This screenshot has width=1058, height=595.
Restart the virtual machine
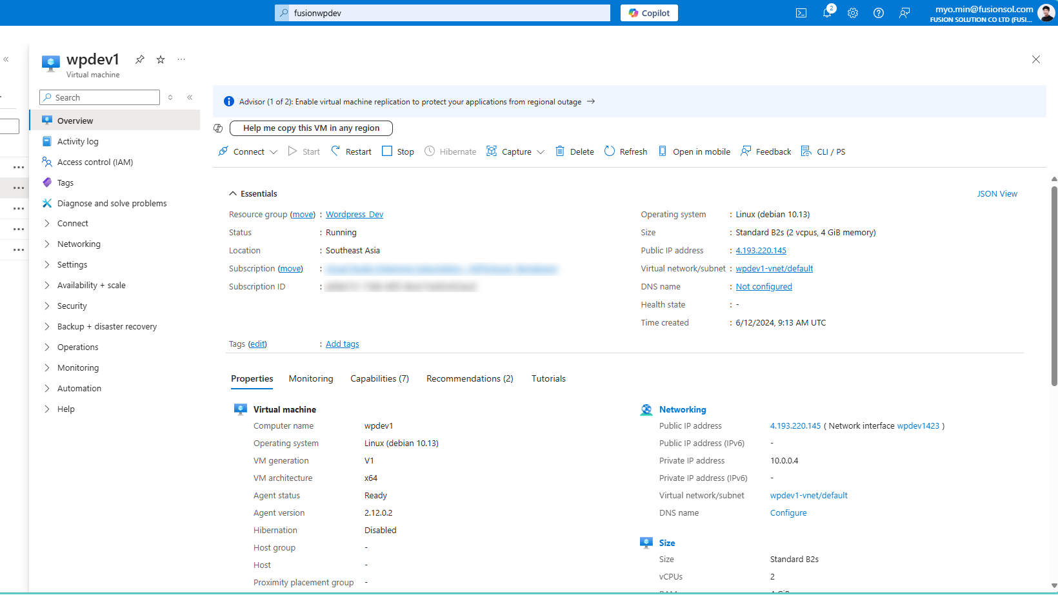tap(351, 151)
